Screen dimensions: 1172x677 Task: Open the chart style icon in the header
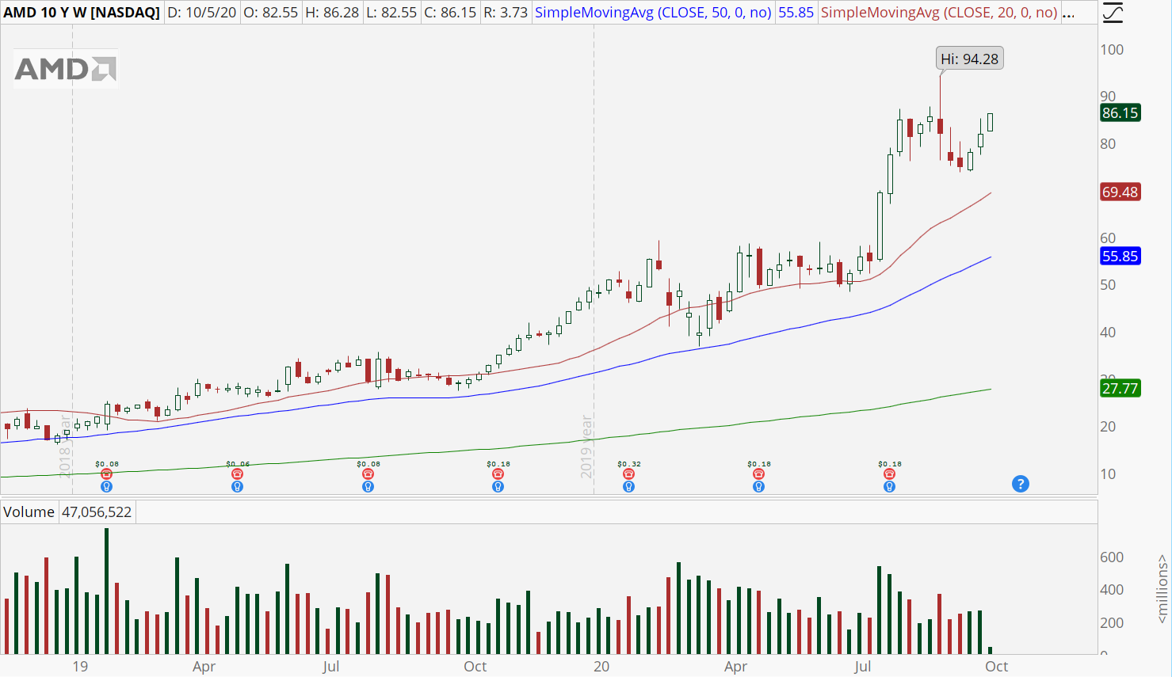(x=1112, y=13)
